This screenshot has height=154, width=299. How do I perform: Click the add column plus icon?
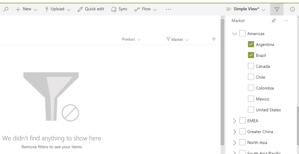tap(214, 39)
